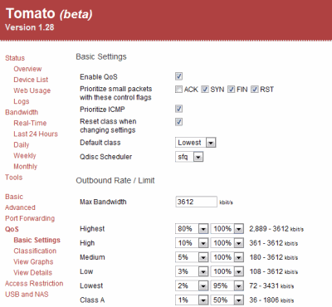Open the Device List page
This screenshot has height=307, width=332.
(x=31, y=80)
